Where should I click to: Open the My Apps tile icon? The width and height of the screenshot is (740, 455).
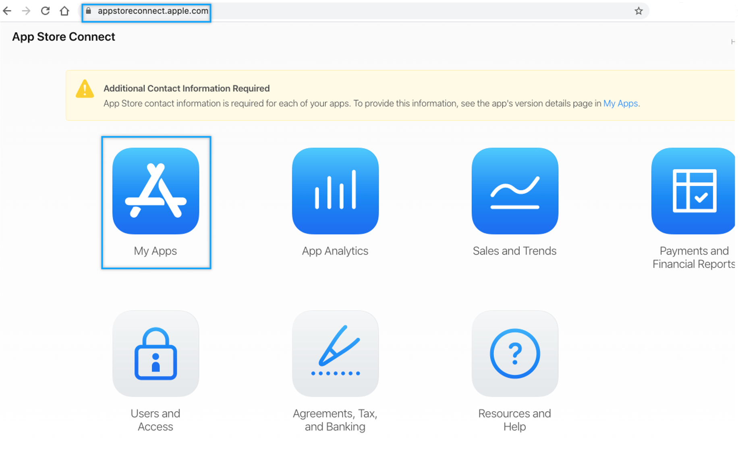(x=155, y=191)
